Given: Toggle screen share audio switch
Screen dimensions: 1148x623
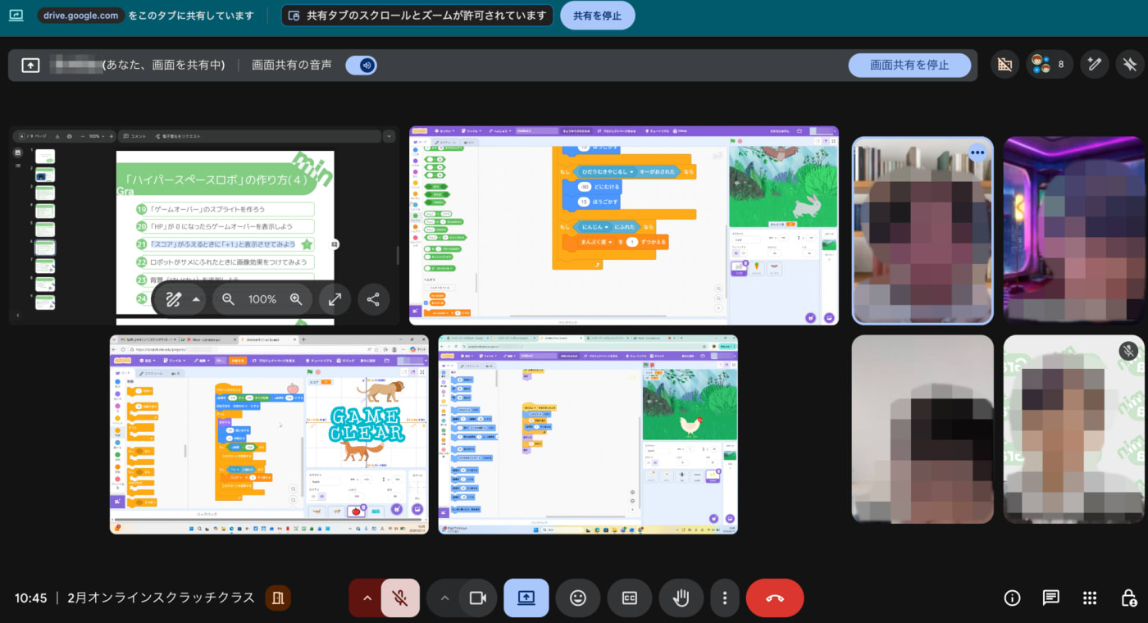Looking at the screenshot, I should (x=362, y=65).
